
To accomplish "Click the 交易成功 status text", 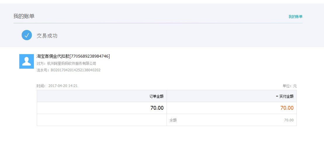I will [x=47, y=36].
